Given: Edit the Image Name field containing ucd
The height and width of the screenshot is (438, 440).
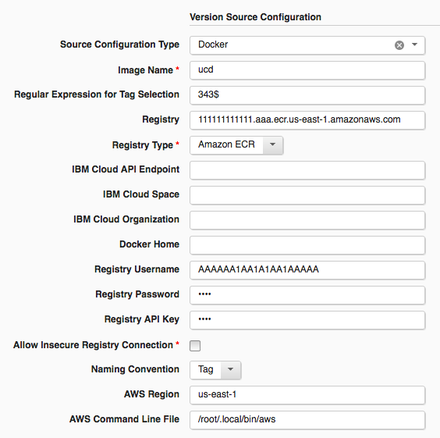Looking at the screenshot, I should click(x=307, y=70).
